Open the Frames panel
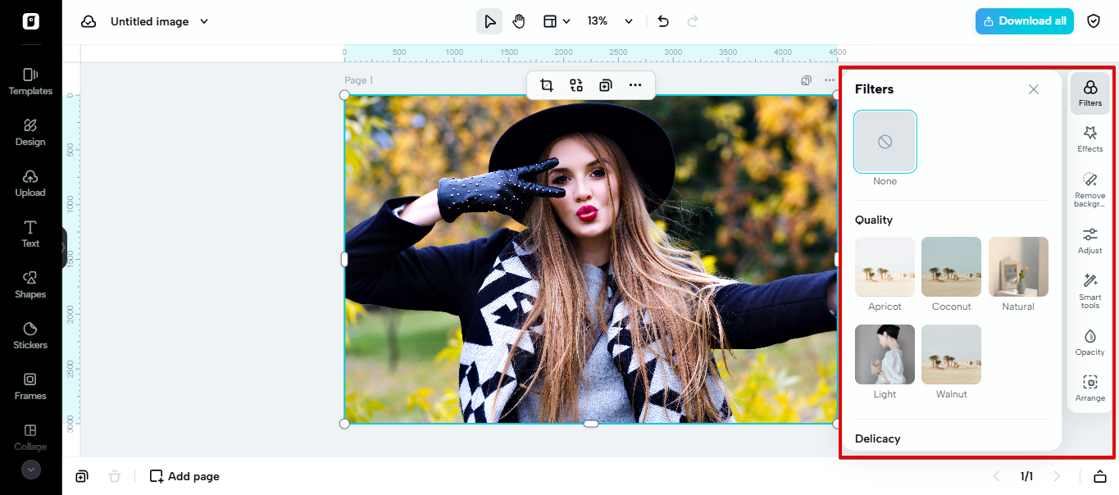This screenshot has height=495, width=1119. coord(30,384)
